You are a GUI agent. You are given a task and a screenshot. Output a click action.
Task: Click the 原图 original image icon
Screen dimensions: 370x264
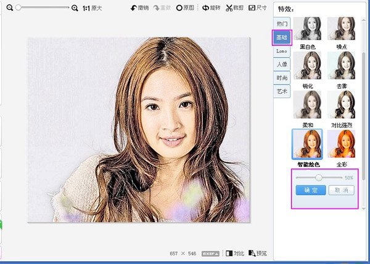(179, 8)
